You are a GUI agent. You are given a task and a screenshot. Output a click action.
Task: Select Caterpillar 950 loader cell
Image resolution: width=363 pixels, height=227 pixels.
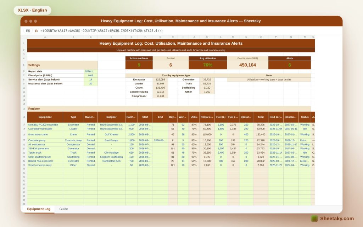pos(45,129)
